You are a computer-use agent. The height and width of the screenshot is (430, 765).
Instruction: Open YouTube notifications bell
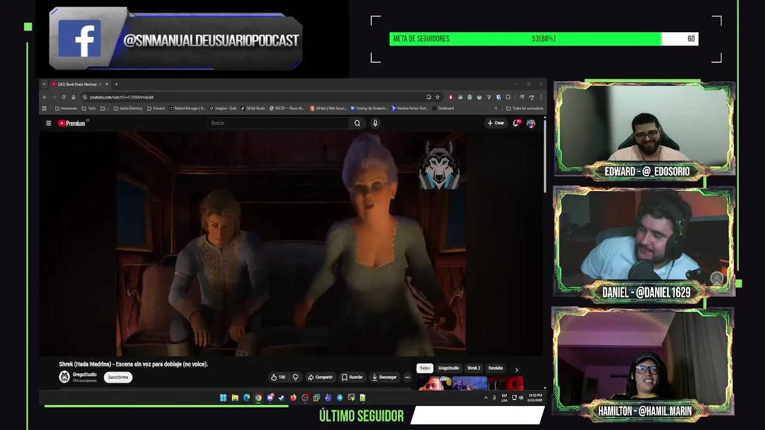tap(516, 123)
